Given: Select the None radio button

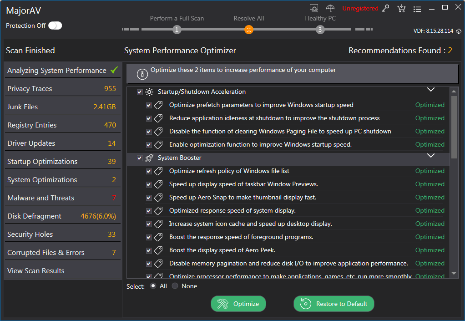Looking at the screenshot, I should tap(175, 285).
